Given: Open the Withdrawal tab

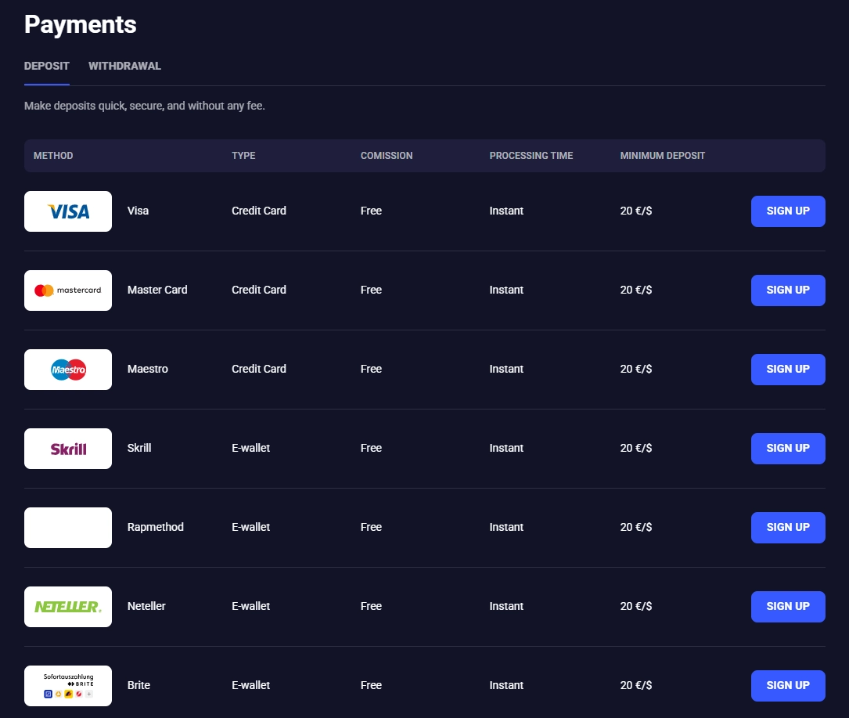Looking at the screenshot, I should point(124,66).
